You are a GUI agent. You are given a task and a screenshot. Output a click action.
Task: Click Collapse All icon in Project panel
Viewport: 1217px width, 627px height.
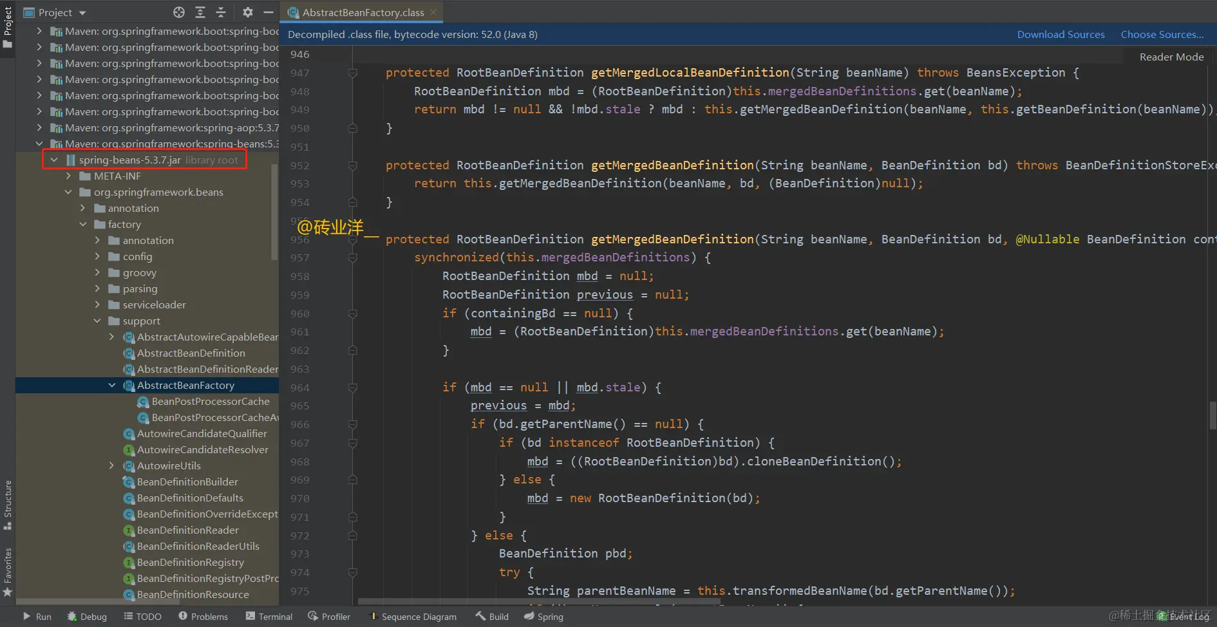tap(221, 12)
